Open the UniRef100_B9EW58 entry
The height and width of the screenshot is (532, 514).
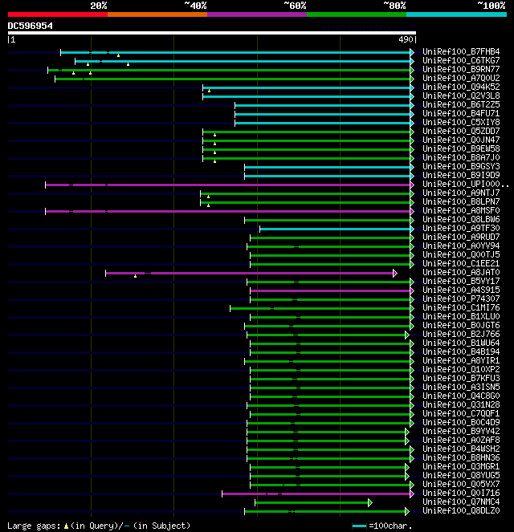461,148
